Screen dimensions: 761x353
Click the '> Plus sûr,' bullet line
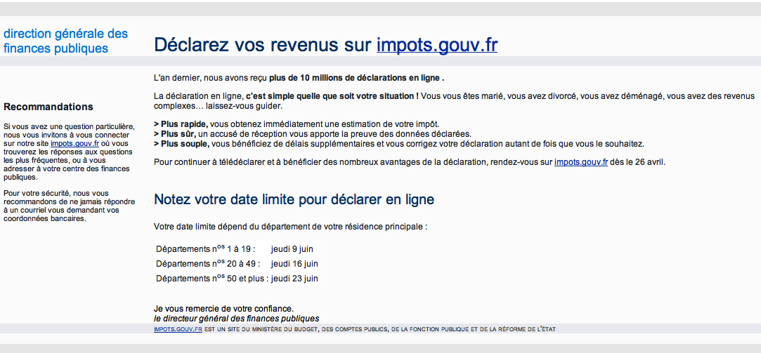coord(313,134)
